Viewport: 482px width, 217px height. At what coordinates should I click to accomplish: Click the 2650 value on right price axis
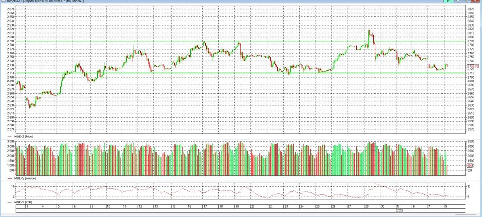471,97
